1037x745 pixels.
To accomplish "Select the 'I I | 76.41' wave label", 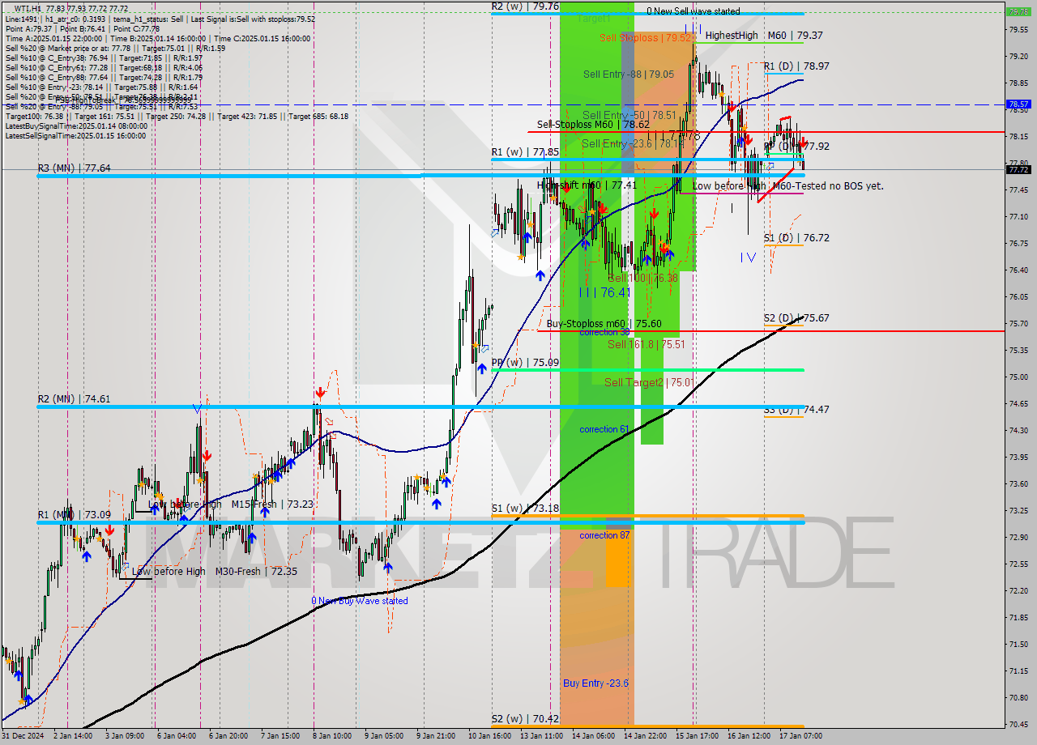I will (x=605, y=292).
